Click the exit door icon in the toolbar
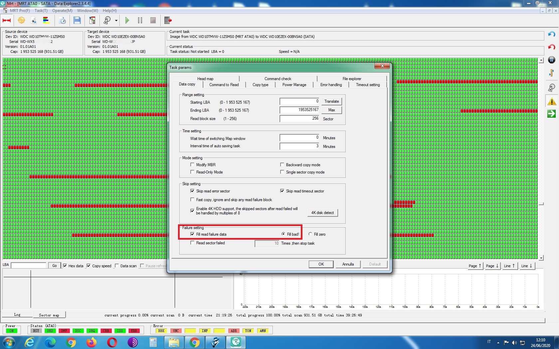The height and width of the screenshot is (349, 559). coord(168,21)
